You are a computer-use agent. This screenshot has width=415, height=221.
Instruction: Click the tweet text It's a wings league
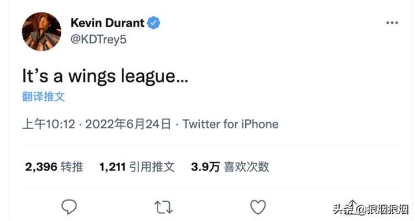(x=105, y=76)
